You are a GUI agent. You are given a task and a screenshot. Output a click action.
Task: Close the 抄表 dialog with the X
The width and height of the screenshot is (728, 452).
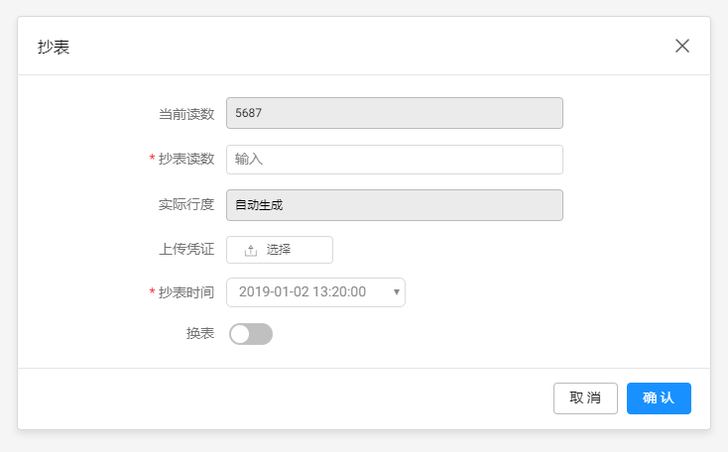pos(682,46)
